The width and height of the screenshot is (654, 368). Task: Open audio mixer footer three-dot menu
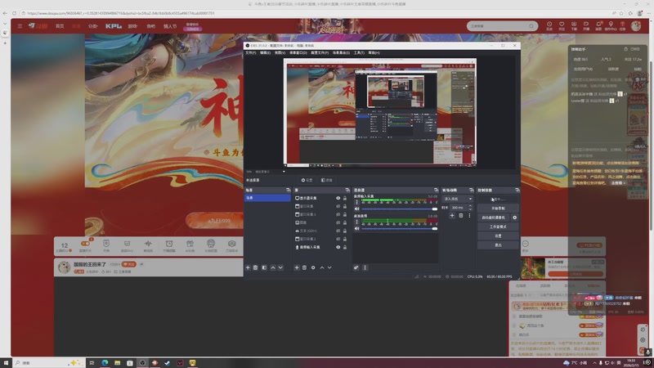pos(365,267)
